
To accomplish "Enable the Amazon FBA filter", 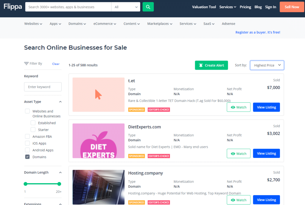I will pos(27,136).
